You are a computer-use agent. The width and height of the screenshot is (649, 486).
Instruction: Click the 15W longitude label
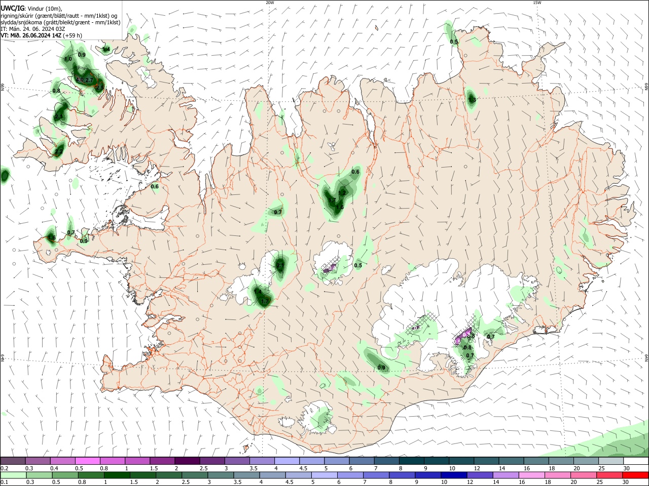point(537,3)
